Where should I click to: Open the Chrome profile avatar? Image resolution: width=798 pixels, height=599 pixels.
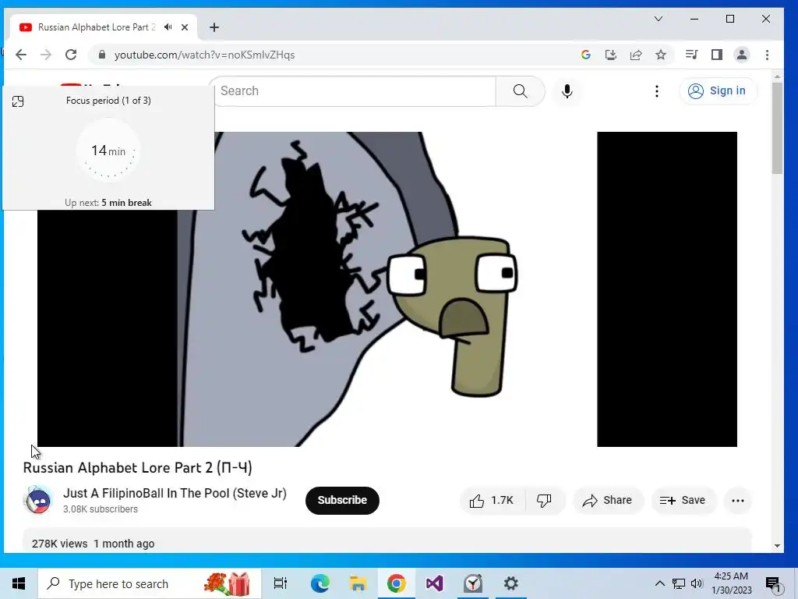coord(742,55)
